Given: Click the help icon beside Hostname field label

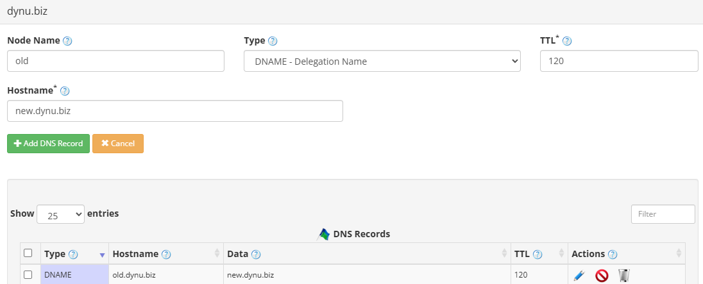Looking at the screenshot, I should [x=65, y=91].
